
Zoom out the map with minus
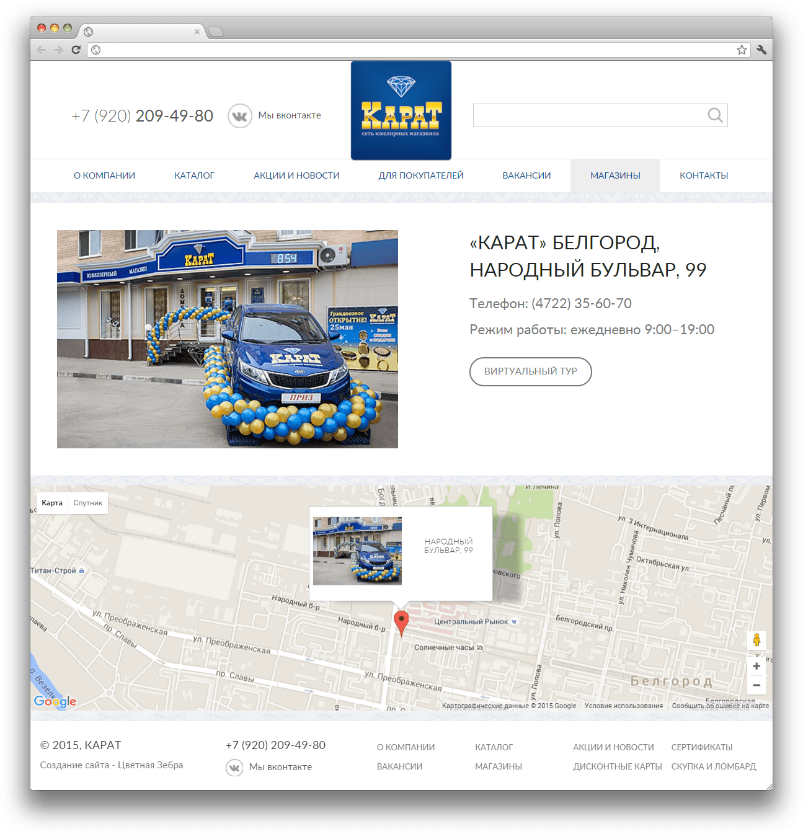click(x=756, y=685)
